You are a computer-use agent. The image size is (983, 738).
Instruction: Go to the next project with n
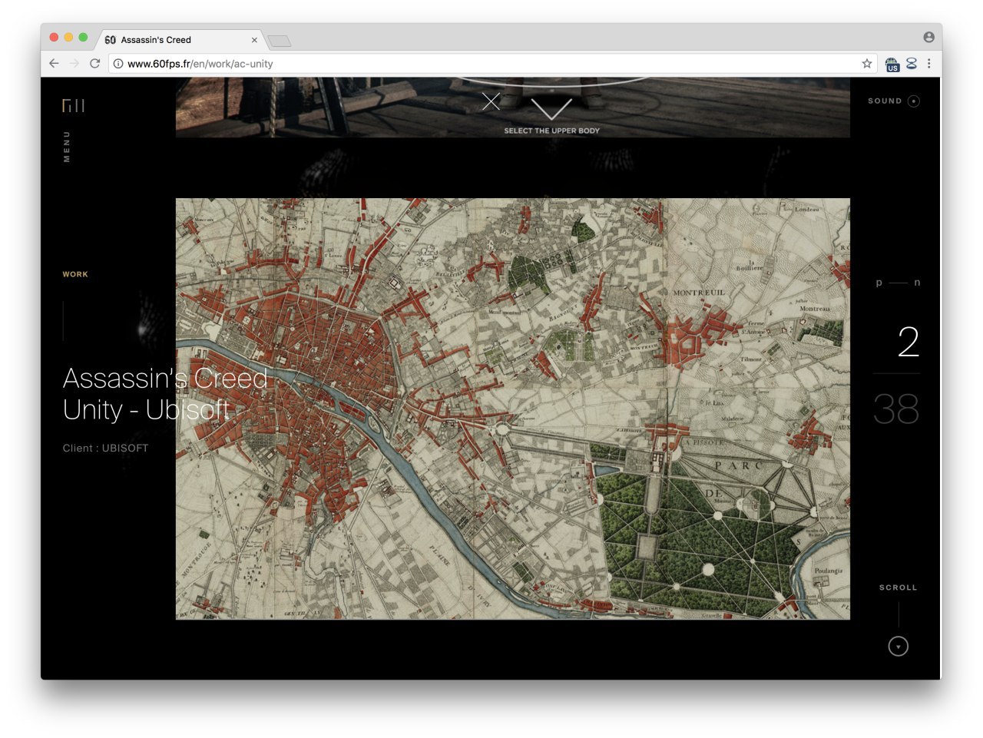point(917,283)
